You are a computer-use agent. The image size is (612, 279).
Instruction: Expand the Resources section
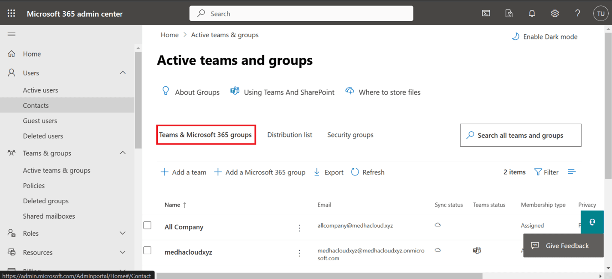coord(123,252)
